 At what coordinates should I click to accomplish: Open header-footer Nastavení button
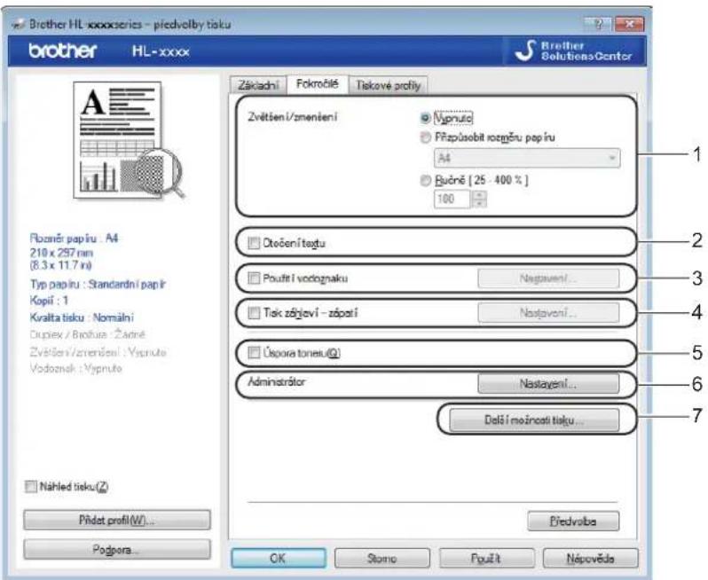[548, 313]
